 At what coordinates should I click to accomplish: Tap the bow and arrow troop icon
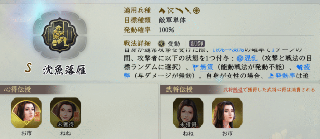(170, 10)
